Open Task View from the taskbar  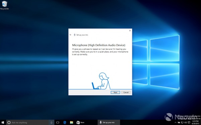58,123
